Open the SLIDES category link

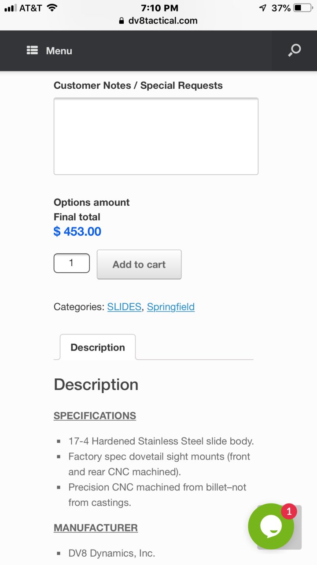[124, 307]
